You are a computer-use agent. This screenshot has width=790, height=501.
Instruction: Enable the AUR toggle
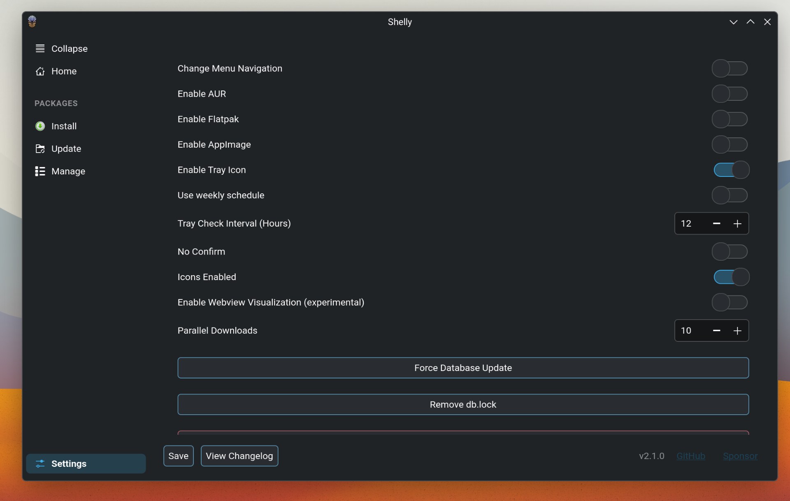pos(730,94)
